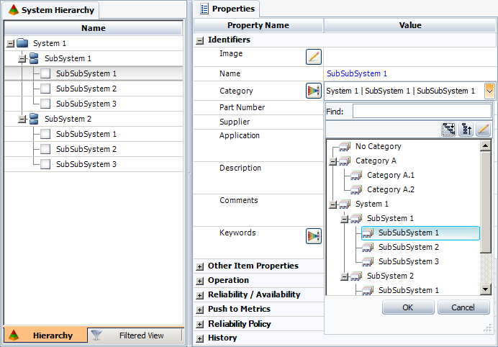Click the System 1 folder icon in hierarchy

(x=22, y=43)
